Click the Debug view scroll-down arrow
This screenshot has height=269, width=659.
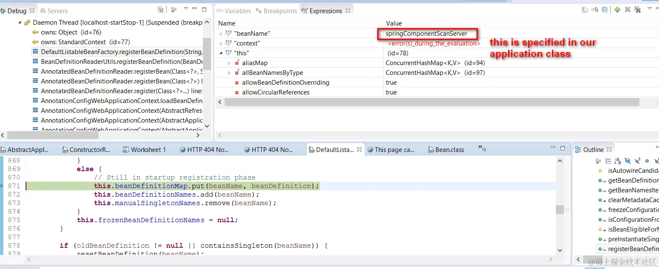[207, 126]
